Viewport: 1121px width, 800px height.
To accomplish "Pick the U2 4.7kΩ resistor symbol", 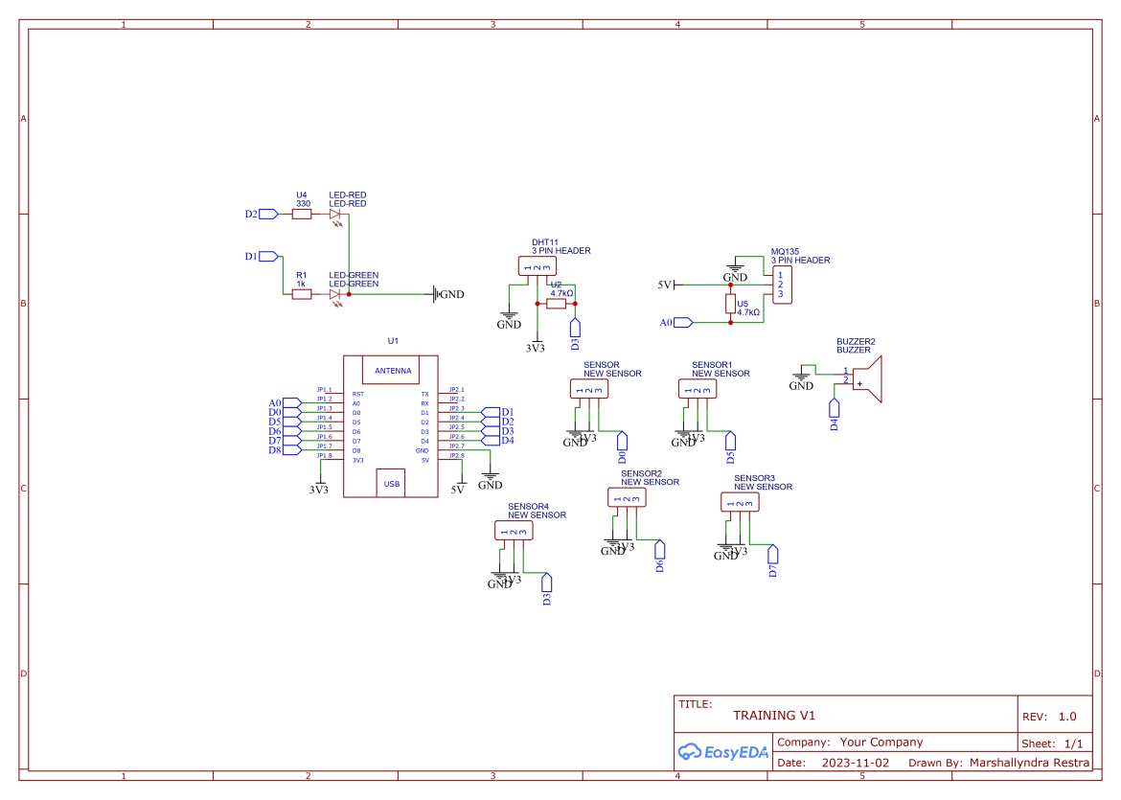I will (557, 304).
